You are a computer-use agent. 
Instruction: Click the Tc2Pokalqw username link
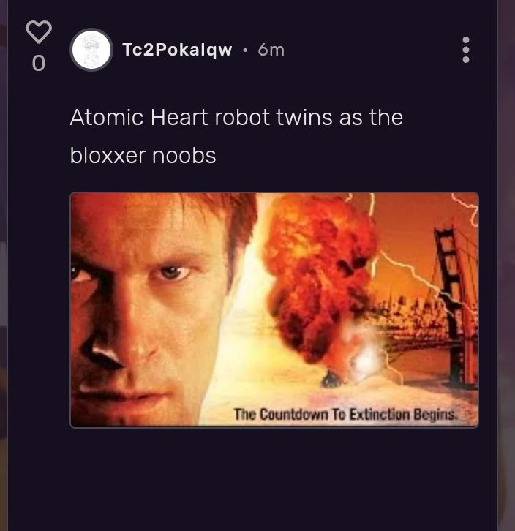177,50
